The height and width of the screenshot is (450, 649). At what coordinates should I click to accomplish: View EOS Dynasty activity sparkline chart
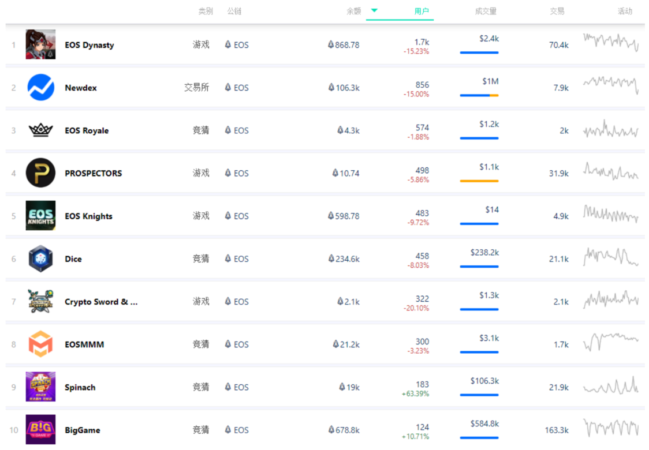point(611,42)
